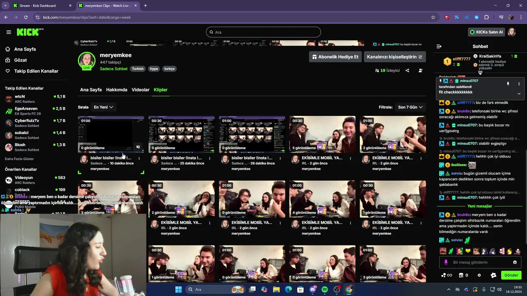Open Spotify from the taskbar
The height and width of the screenshot is (296, 527).
pos(324,289)
